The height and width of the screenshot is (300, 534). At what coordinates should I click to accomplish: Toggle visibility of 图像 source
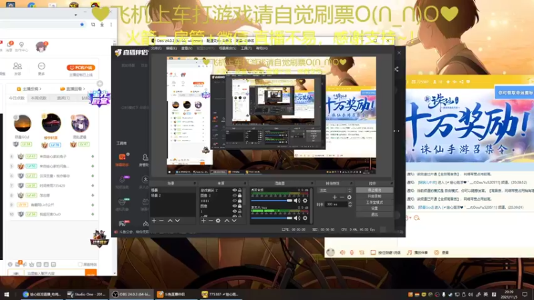(x=235, y=206)
